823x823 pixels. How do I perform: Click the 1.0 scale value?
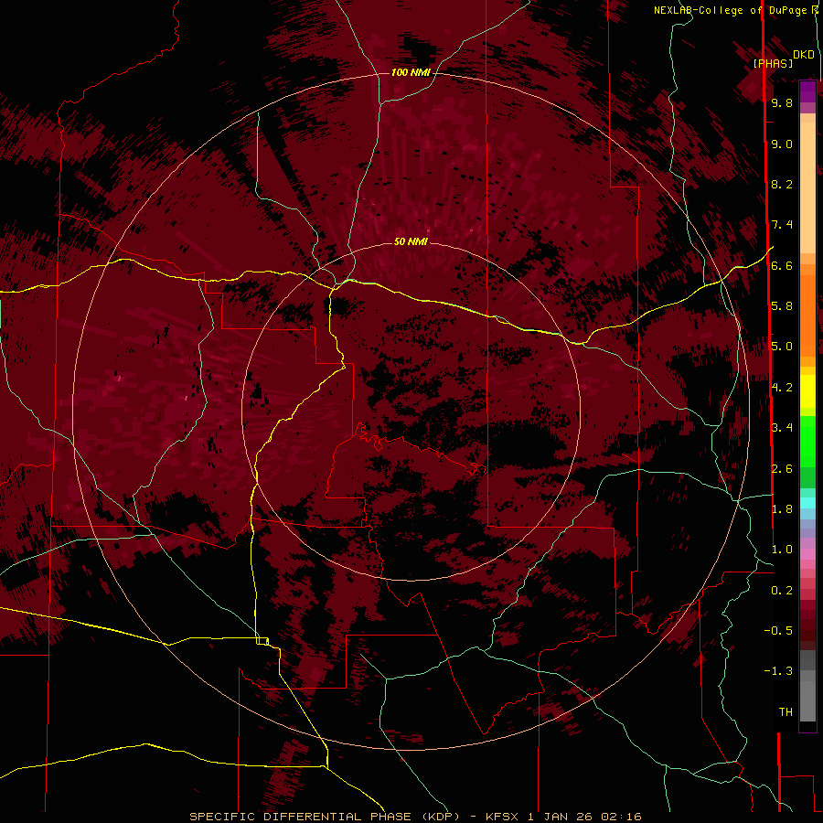coord(782,550)
